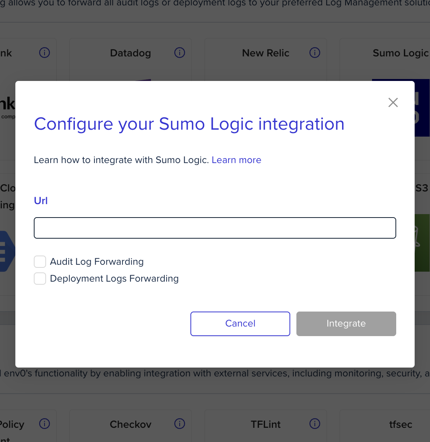Image resolution: width=430 pixels, height=442 pixels.
Task: Click the Checkov info icon
Action: tap(179, 424)
